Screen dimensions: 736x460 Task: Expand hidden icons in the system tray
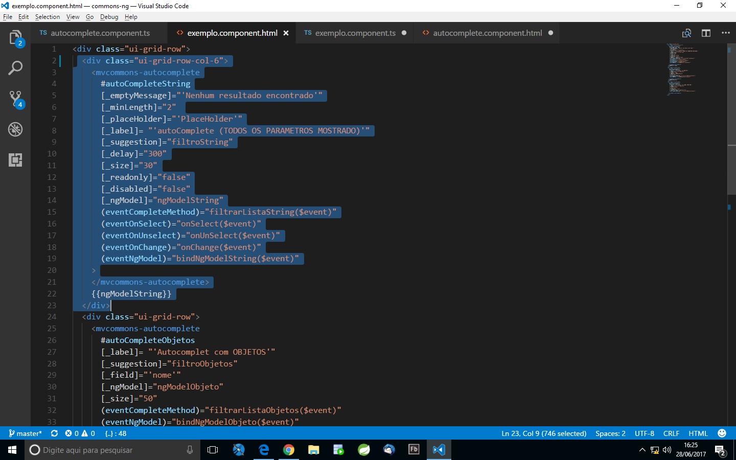click(642, 450)
